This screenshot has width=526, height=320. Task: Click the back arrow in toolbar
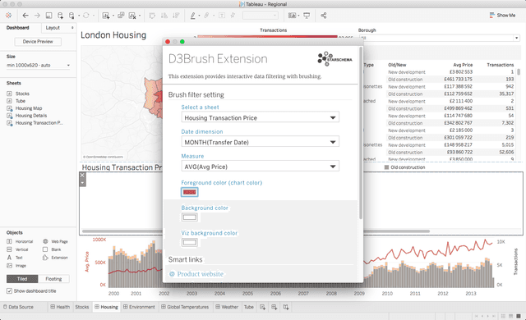coord(25,16)
